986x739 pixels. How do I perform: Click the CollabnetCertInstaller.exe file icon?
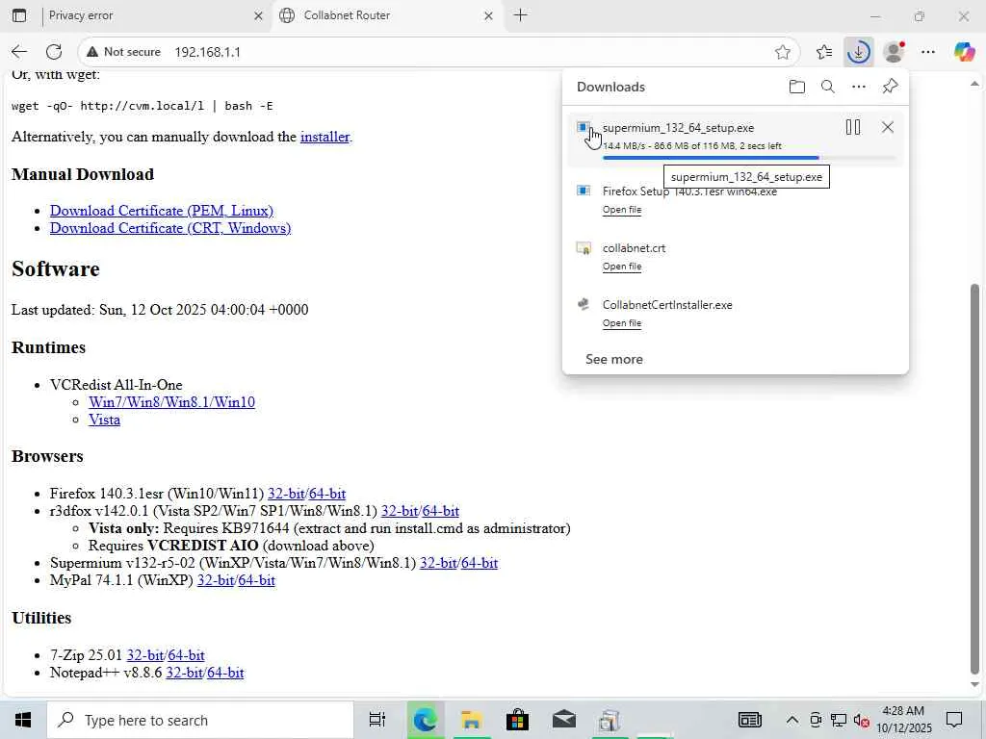point(584,305)
